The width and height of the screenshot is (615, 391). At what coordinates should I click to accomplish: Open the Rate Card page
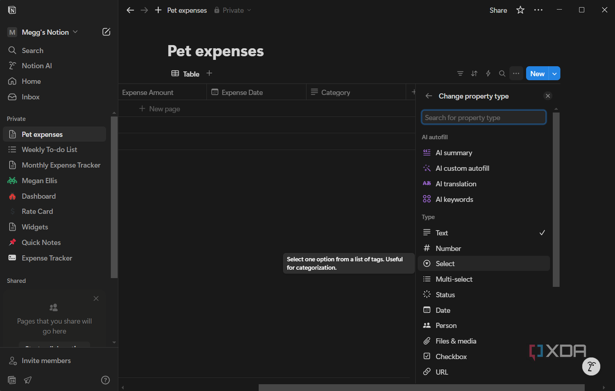55,211
